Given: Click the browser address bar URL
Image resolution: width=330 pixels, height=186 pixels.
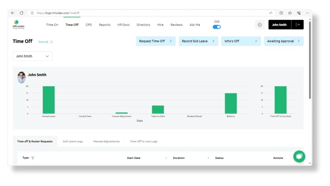Looking at the screenshot, I should click(x=58, y=13).
